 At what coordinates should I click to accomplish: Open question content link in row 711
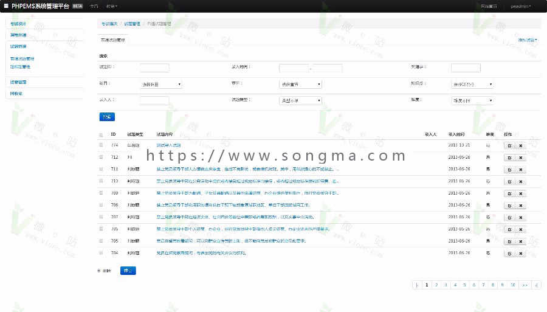coord(247,169)
